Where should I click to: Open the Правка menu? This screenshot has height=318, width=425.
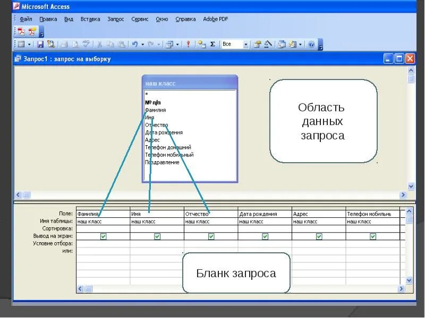tap(48, 19)
